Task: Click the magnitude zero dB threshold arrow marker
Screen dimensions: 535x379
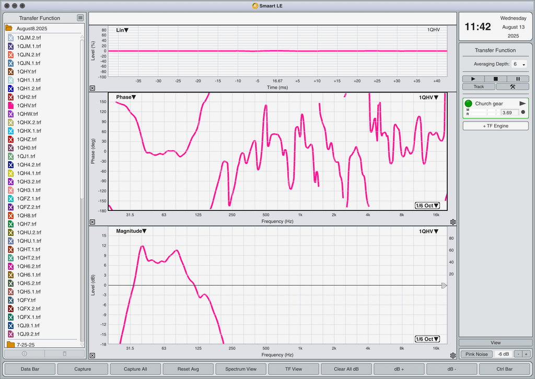Action: (x=444, y=285)
